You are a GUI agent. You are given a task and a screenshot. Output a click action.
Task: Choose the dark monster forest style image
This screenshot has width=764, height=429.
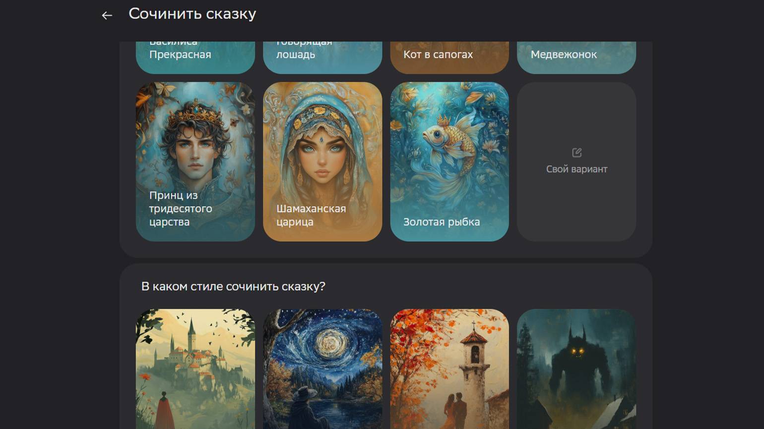click(576, 369)
